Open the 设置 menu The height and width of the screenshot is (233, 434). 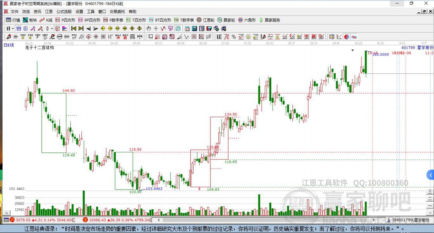pos(79,11)
